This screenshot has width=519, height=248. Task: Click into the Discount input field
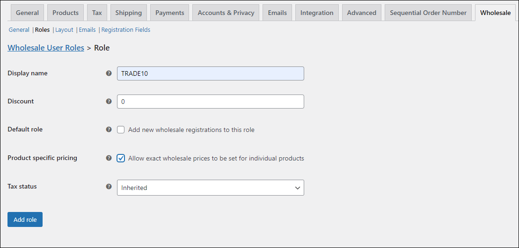pyautogui.click(x=211, y=102)
